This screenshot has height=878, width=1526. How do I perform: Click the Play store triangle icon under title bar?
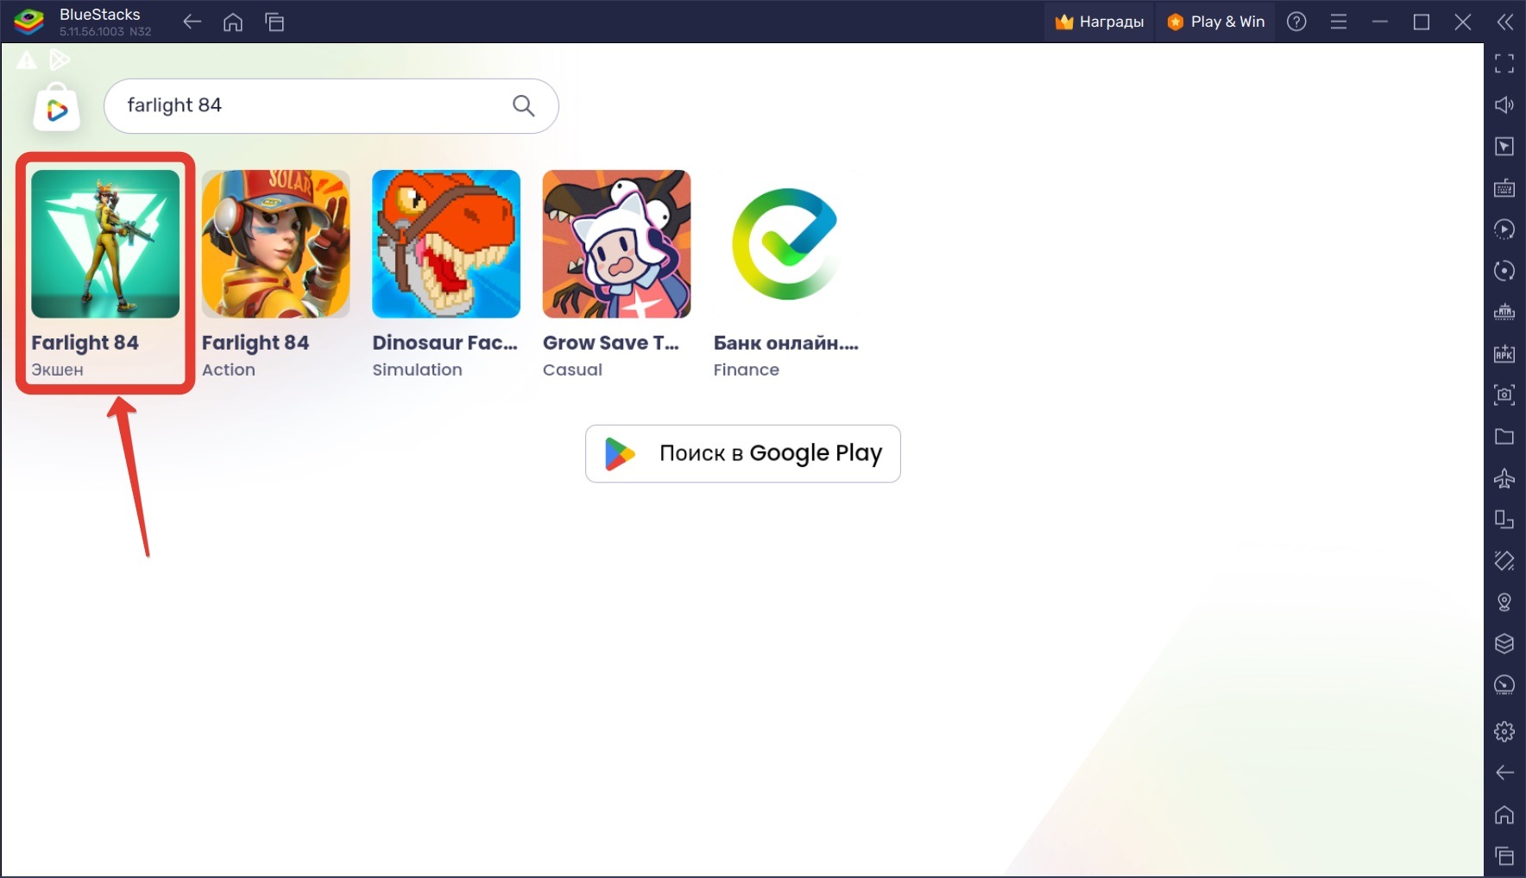tap(59, 60)
